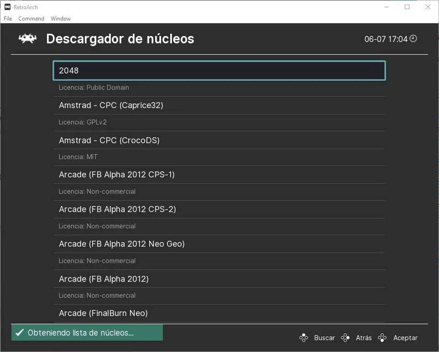The width and height of the screenshot is (439, 352).
Task: Click the RetroArch invader logo icon
Action: [x=27, y=39]
